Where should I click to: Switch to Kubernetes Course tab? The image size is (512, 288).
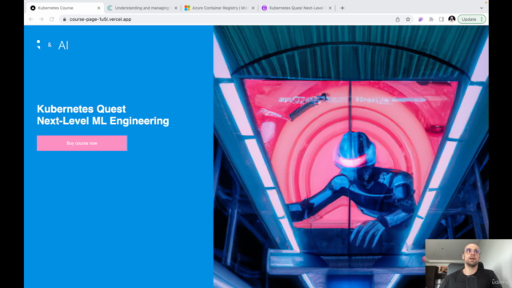[x=66, y=8]
